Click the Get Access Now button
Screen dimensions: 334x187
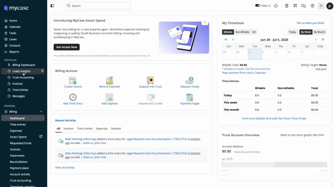point(66,47)
